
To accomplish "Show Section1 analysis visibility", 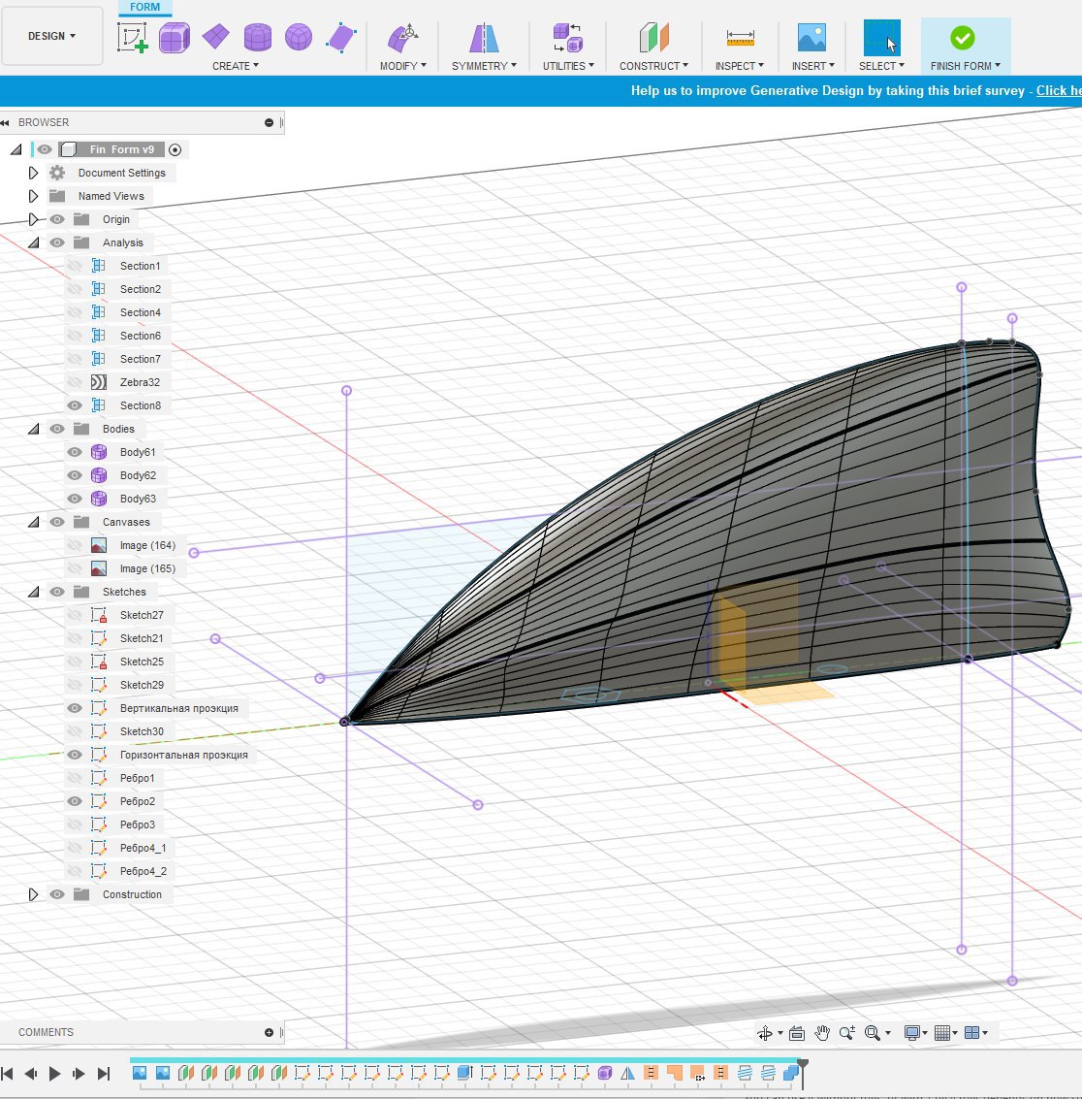I will 75,266.
